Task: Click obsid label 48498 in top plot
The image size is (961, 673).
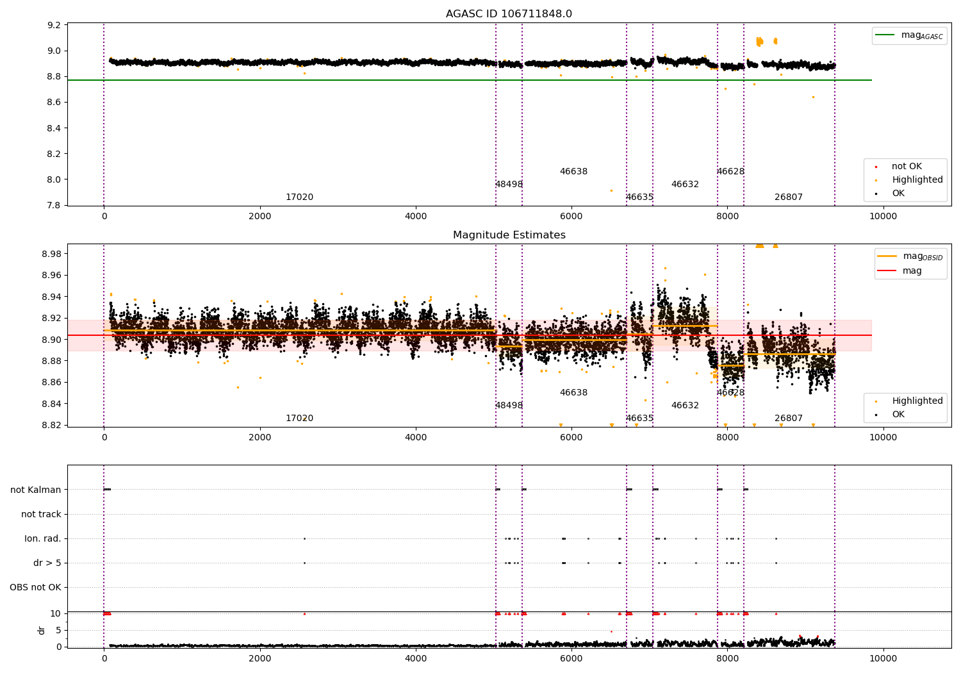Action: (509, 184)
